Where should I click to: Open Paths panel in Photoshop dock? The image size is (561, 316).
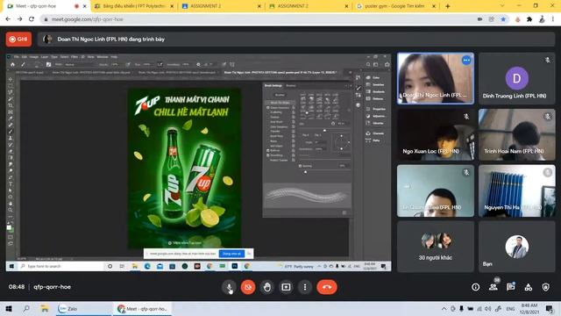pyautogui.click(x=373, y=140)
